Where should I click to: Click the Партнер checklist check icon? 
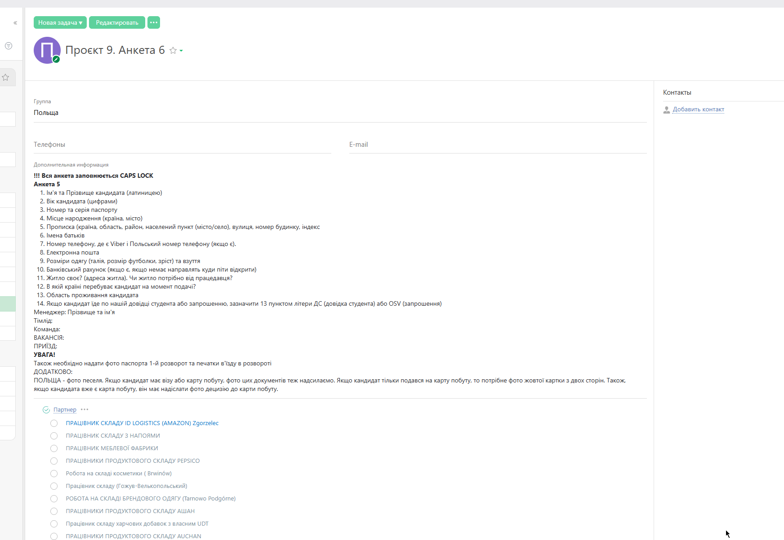tap(46, 410)
